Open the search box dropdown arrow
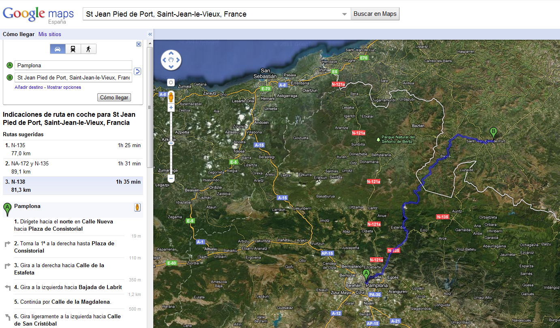 tap(344, 14)
